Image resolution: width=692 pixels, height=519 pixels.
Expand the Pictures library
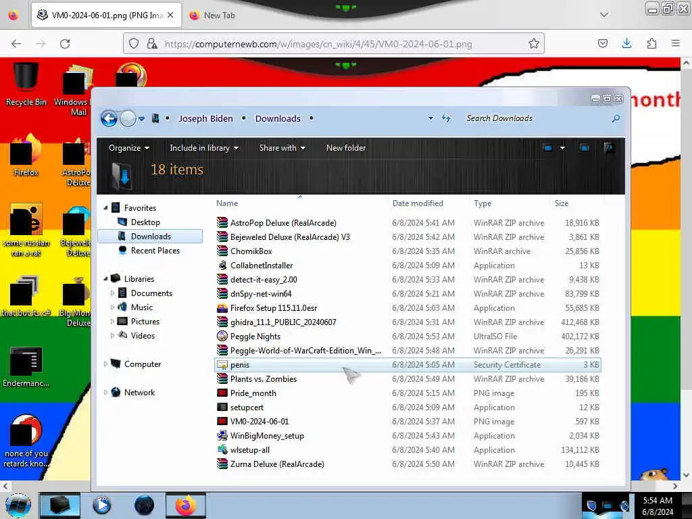pos(112,321)
